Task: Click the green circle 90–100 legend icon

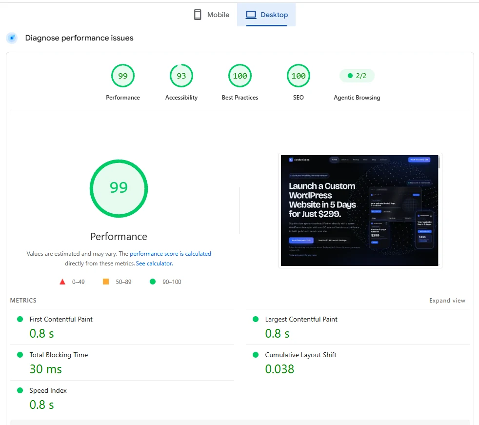Action: click(x=153, y=282)
